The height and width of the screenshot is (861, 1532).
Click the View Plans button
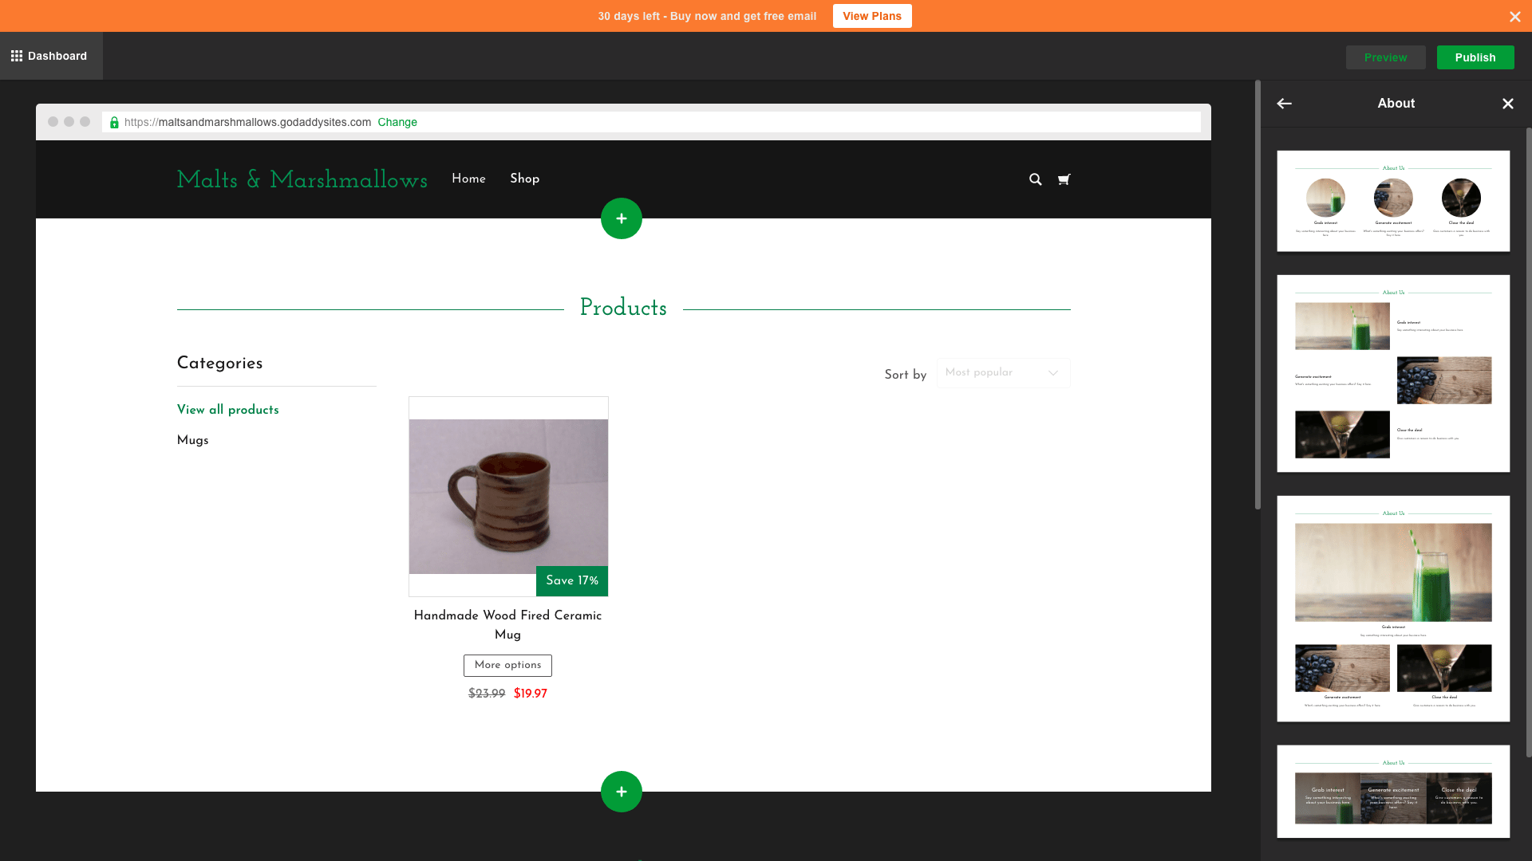871,16
